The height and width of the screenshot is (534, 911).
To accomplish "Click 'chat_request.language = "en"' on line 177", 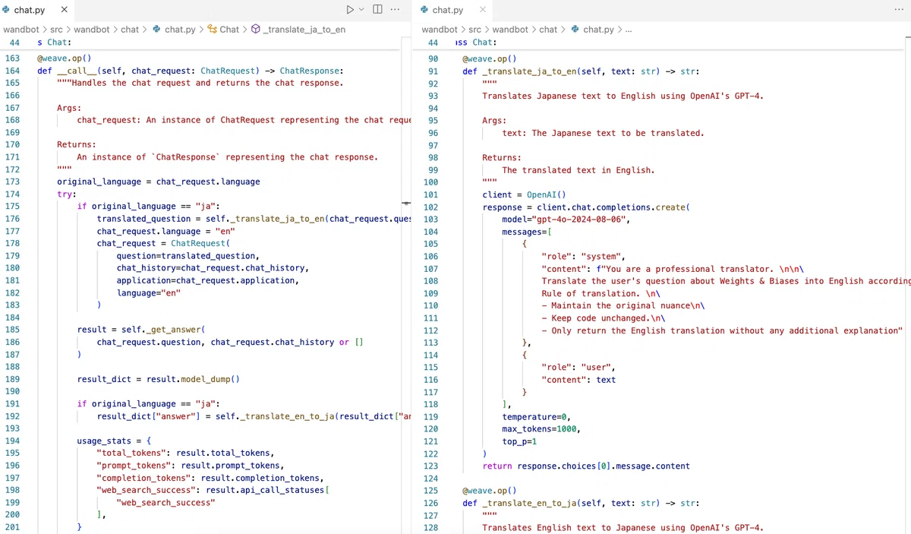I will tap(166, 231).
